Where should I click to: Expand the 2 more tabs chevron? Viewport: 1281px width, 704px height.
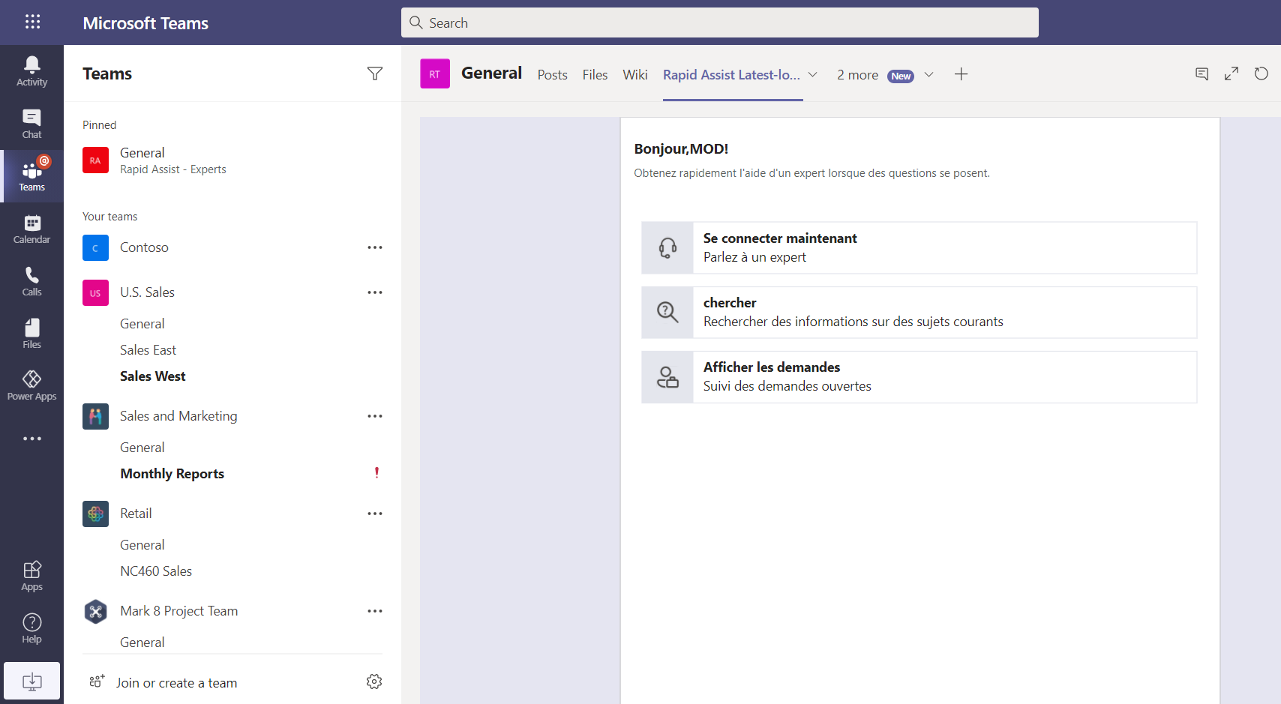[928, 74]
